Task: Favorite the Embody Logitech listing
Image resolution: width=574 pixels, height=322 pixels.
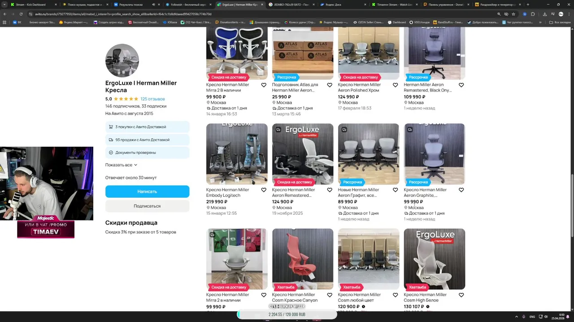Action: 264,190
